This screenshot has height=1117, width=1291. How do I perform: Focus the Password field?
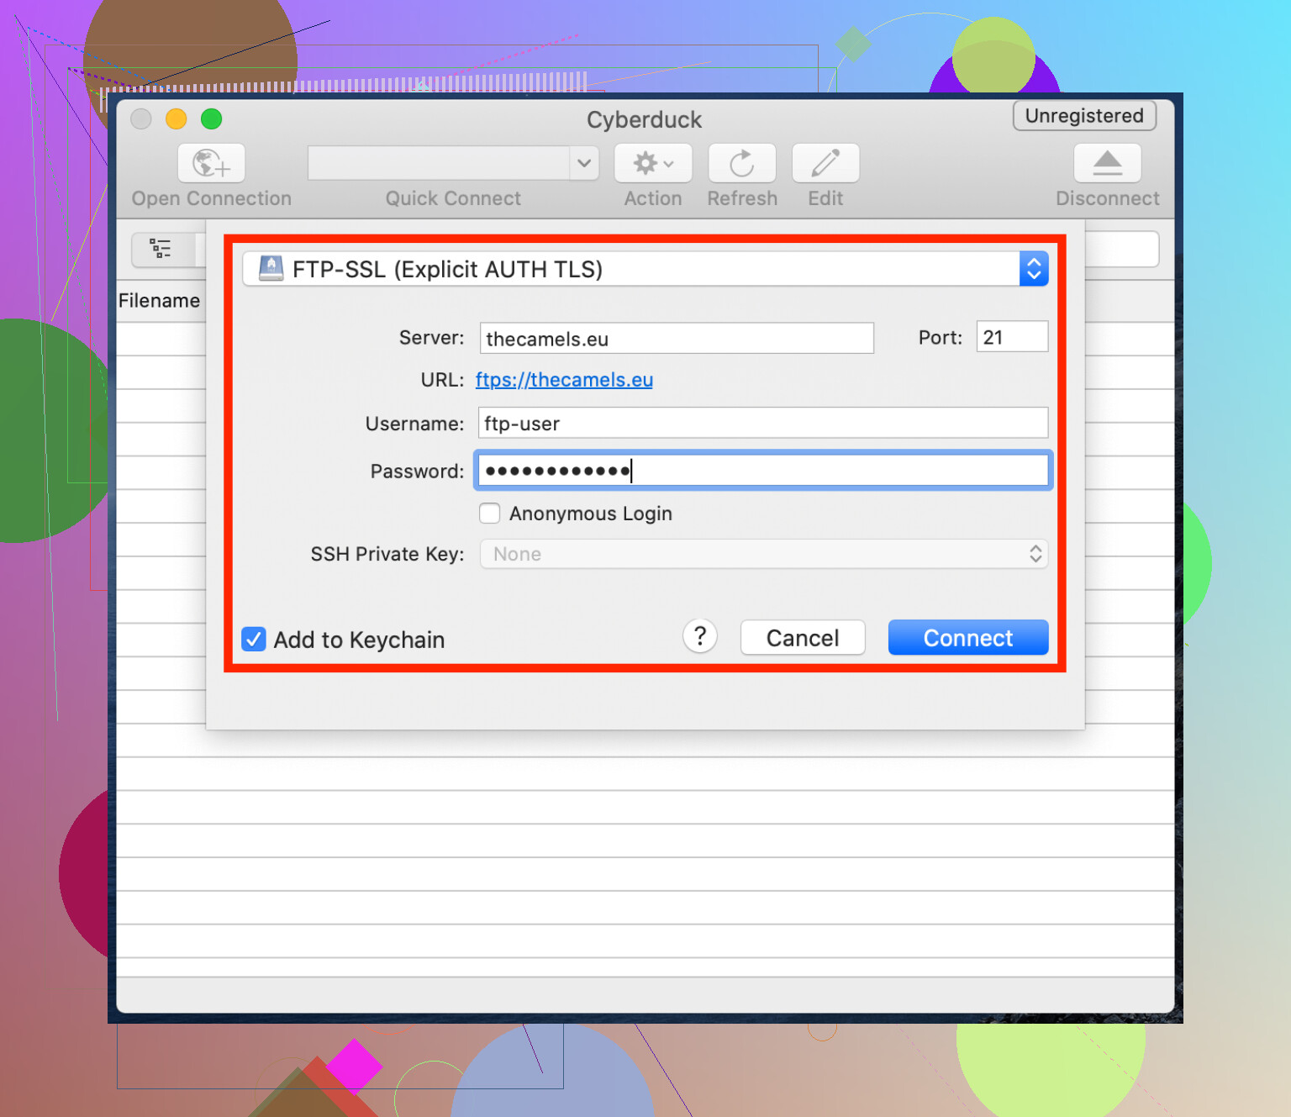coord(763,471)
